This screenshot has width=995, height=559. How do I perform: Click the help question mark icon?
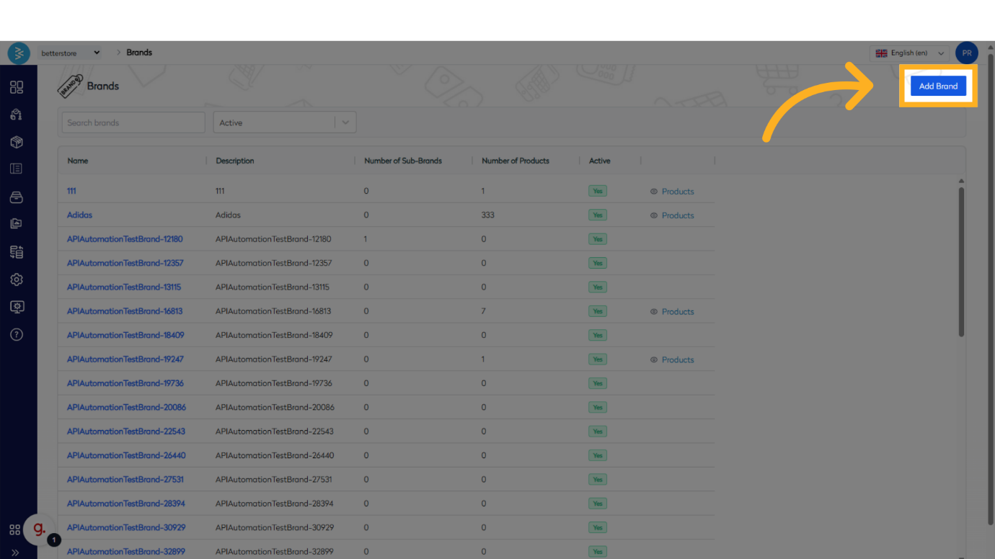click(x=17, y=334)
